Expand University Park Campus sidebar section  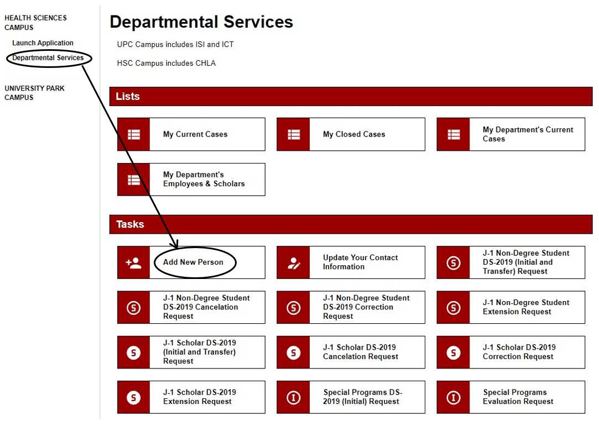(x=34, y=93)
